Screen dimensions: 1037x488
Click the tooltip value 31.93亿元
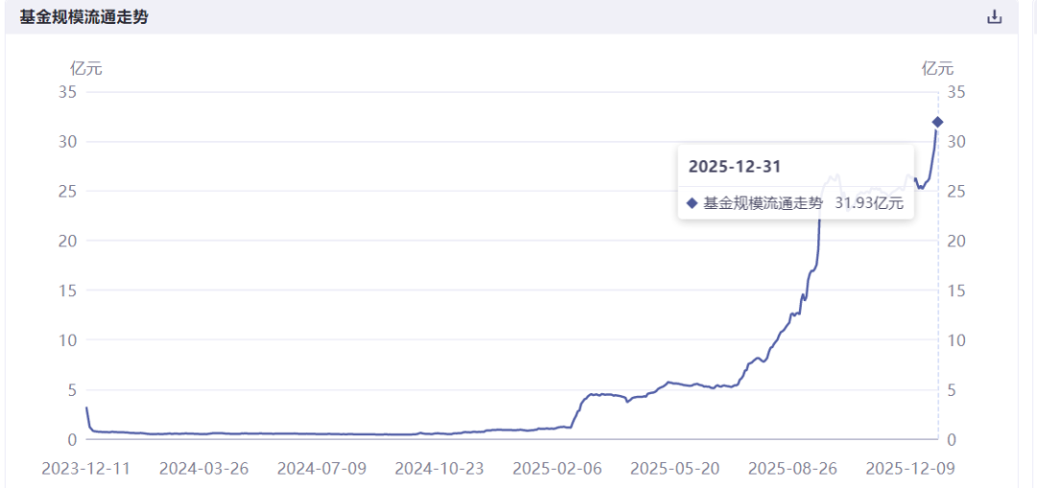pos(869,203)
